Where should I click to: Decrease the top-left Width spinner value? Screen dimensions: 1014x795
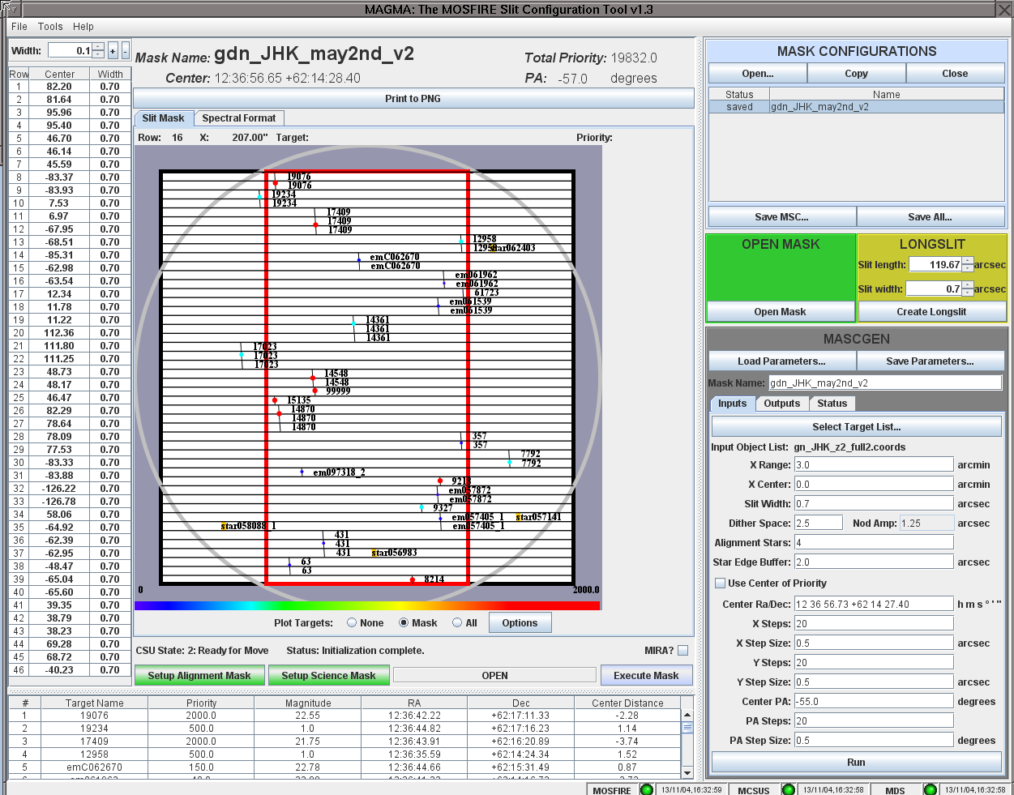pyautogui.click(x=98, y=54)
